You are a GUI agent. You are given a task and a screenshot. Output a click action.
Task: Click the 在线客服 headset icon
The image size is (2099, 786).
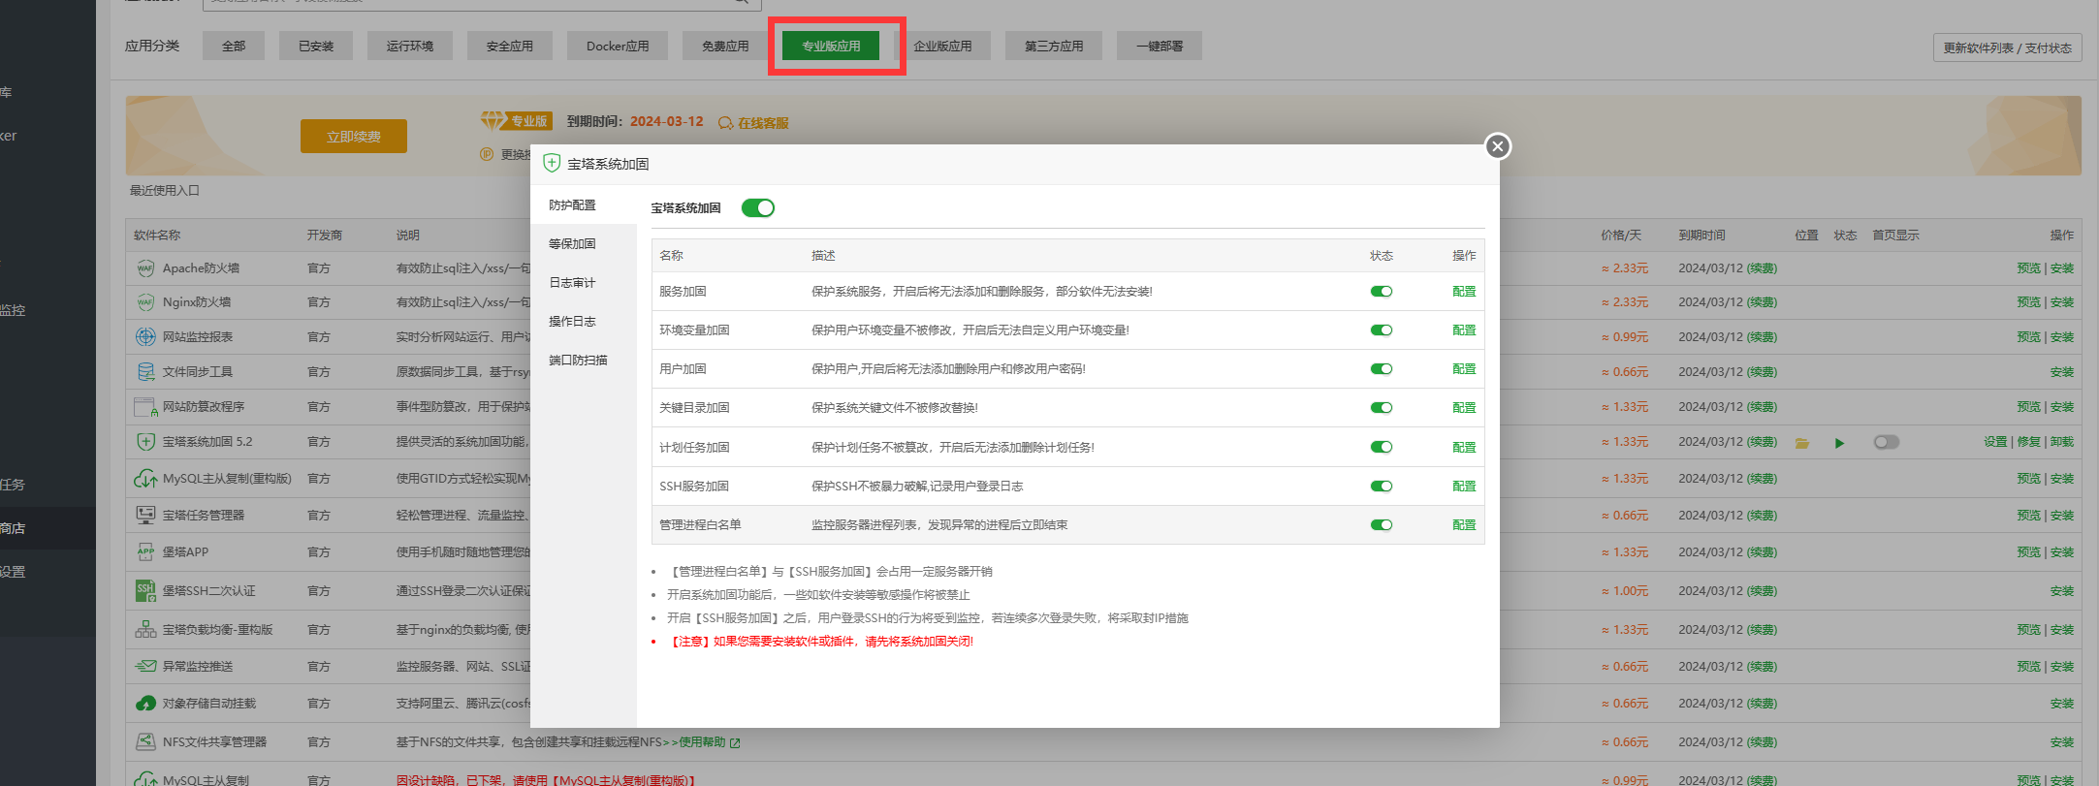click(x=725, y=123)
